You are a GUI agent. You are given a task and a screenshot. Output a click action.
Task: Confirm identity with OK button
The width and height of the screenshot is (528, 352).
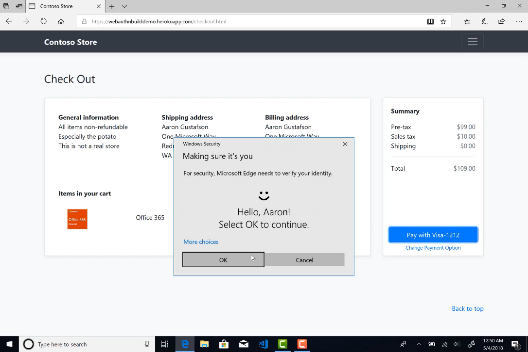223,259
